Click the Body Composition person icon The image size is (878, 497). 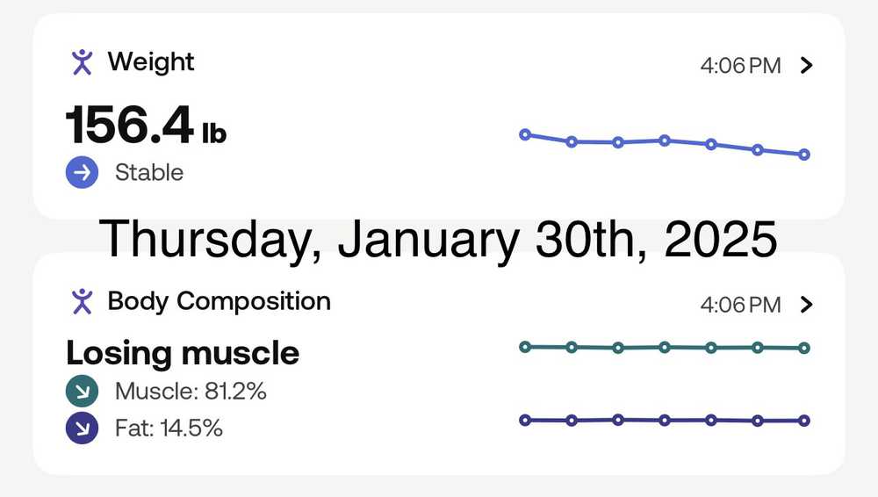pyautogui.click(x=82, y=301)
